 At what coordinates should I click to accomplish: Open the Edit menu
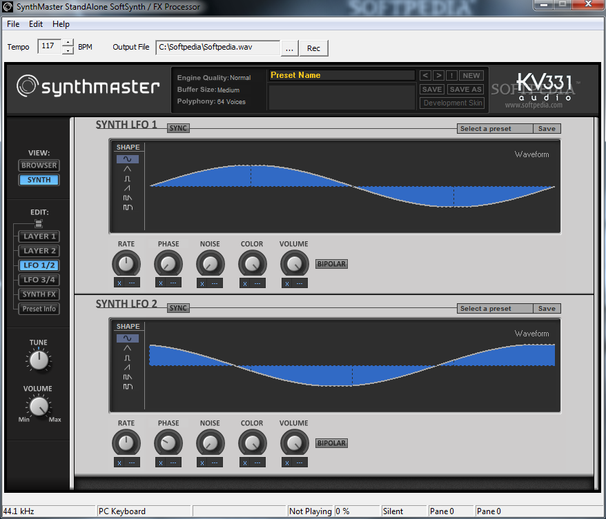(36, 24)
